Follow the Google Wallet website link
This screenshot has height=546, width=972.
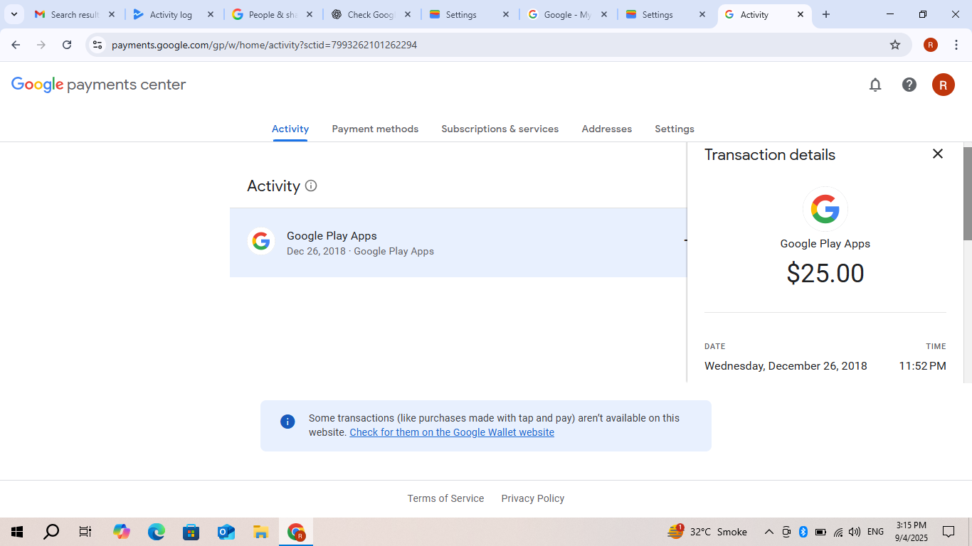pos(452,432)
